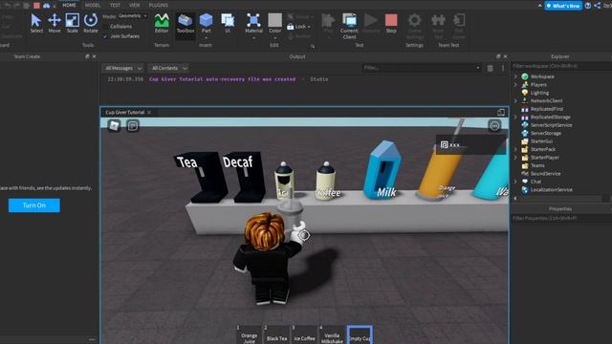Image resolution: width=612 pixels, height=344 pixels.
Task: Select StarterGui in Explorer
Action: pyautogui.click(x=541, y=141)
